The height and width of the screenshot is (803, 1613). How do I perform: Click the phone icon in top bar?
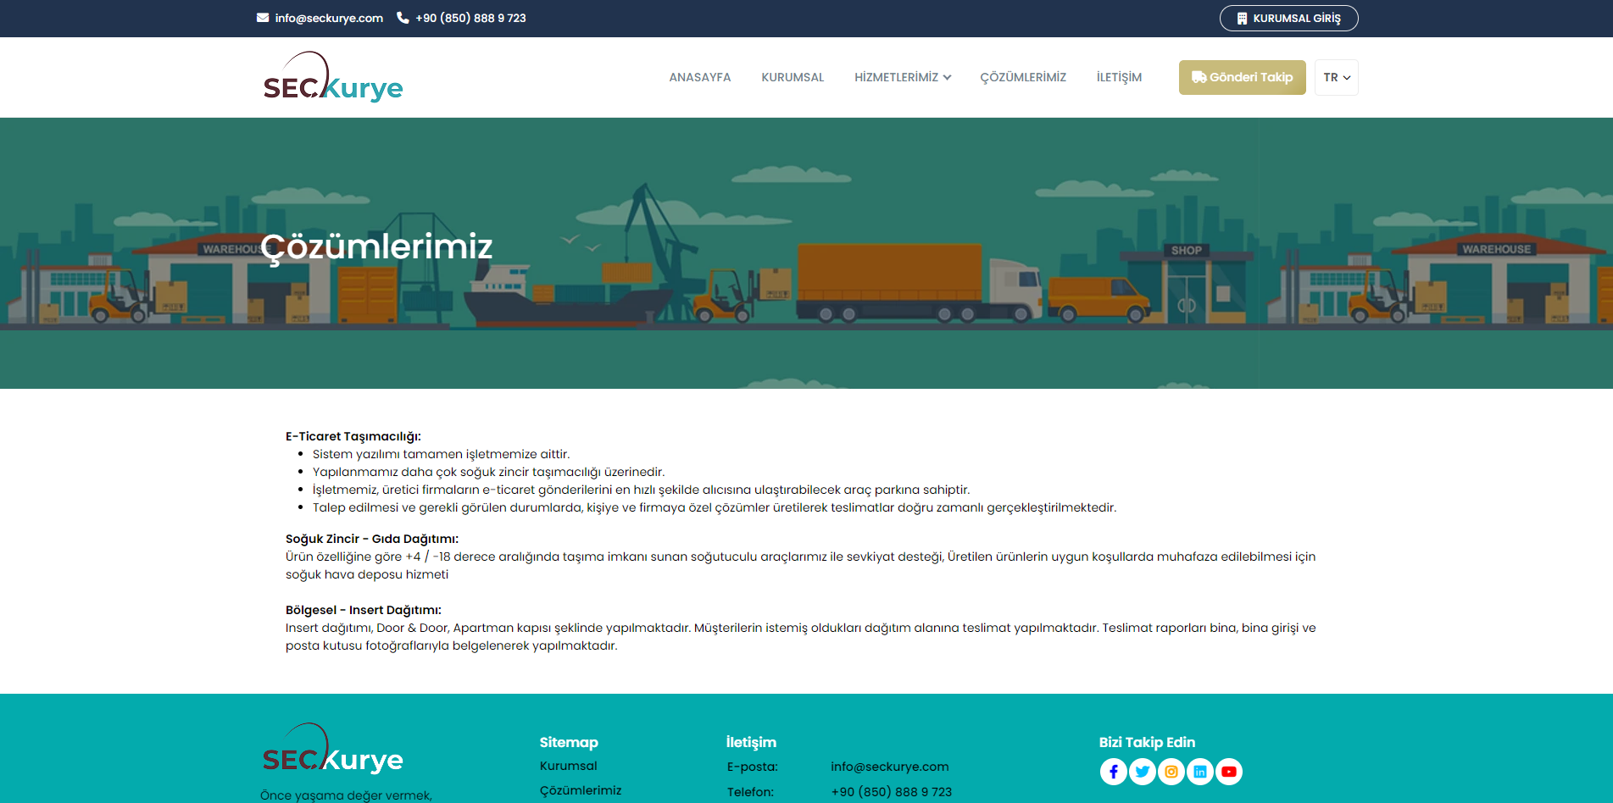tap(403, 18)
